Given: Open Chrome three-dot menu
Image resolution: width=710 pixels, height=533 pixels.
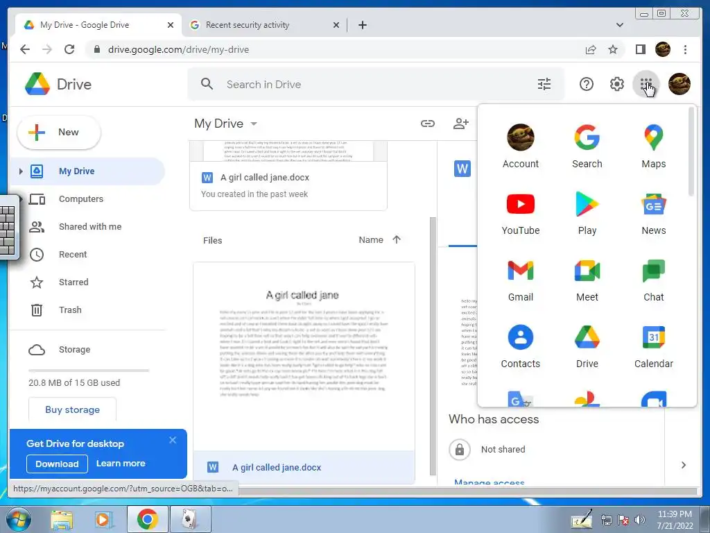Looking at the screenshot, I should pyautogui.click(x=685, y=49).
